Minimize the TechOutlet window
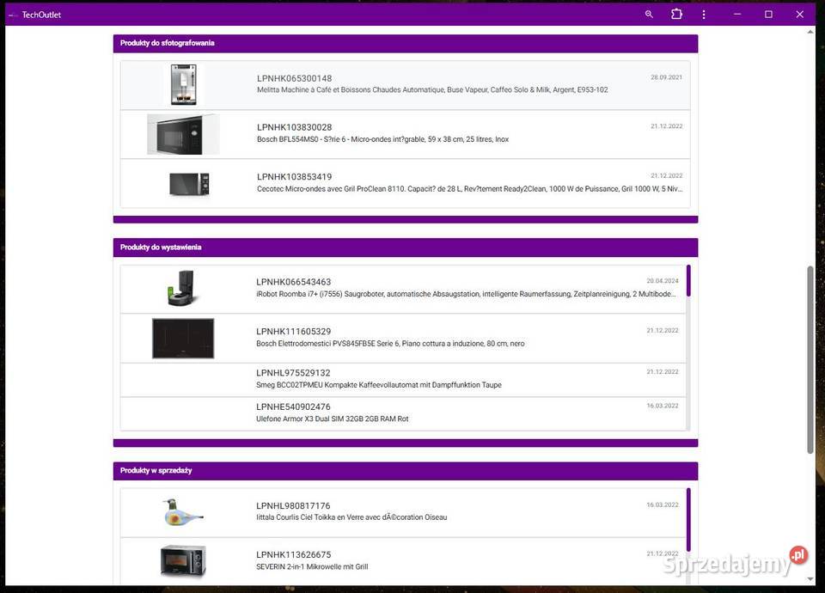 click(737, 15)
